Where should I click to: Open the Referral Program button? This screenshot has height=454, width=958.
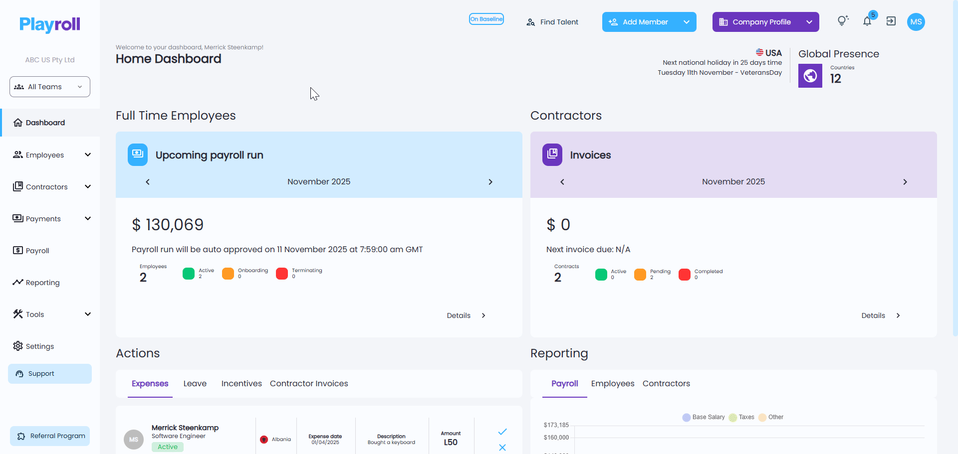click(50, 436)
